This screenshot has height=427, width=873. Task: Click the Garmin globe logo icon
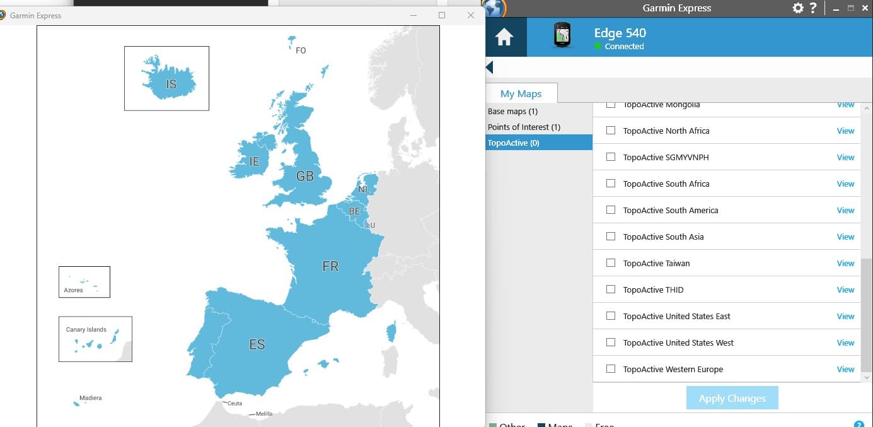495,8
